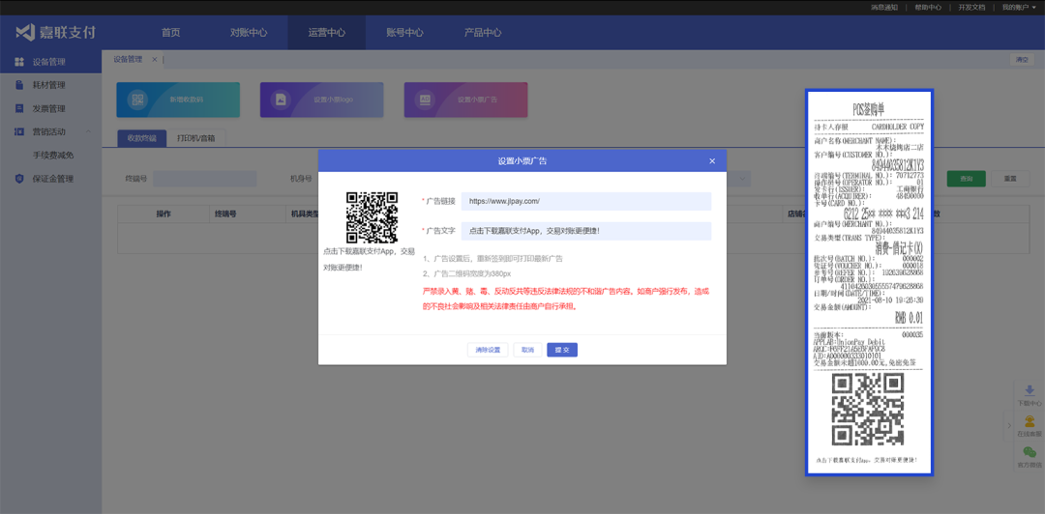Click the 广告链接 input field
1045x514 pixels.
(585, 201)
